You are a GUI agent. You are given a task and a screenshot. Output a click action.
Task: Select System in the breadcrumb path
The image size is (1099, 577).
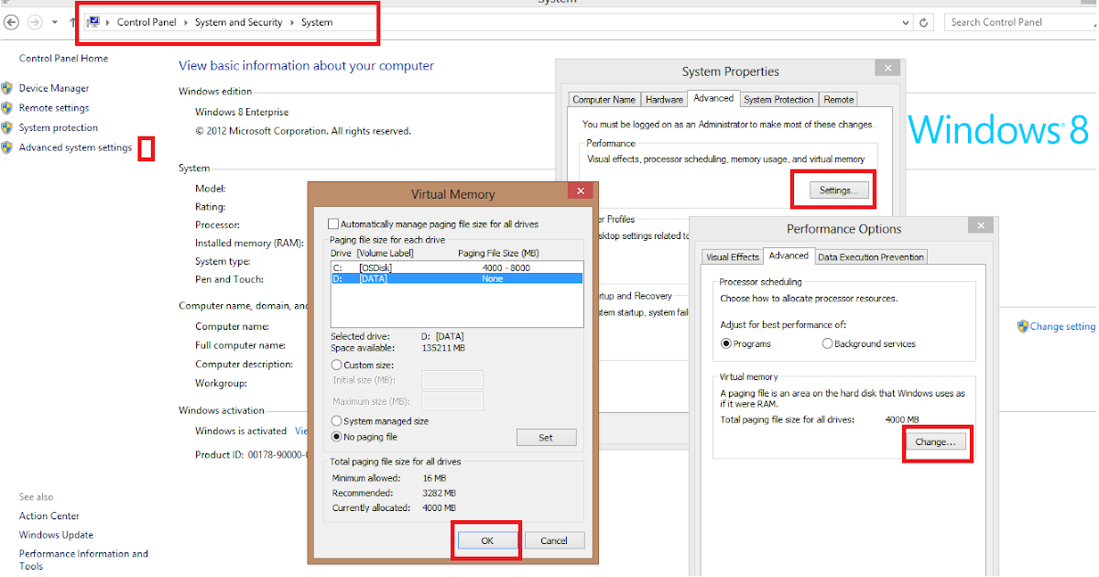click(317, 22)
